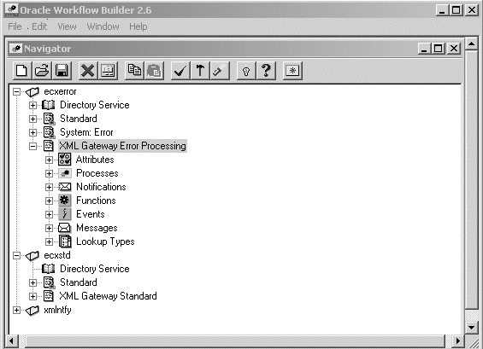
Task: Click the ecxerror Directory Service book icon
Action: tap(49, 105)
